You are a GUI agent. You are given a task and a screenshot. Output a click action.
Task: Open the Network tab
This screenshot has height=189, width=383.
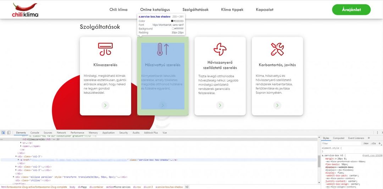61,133
